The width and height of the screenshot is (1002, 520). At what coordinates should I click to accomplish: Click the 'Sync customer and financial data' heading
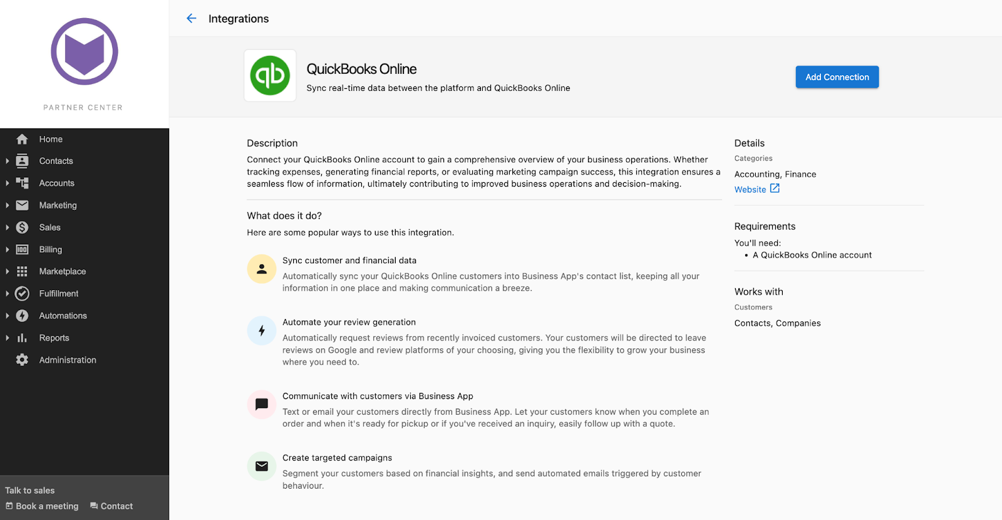coord(349,261)
